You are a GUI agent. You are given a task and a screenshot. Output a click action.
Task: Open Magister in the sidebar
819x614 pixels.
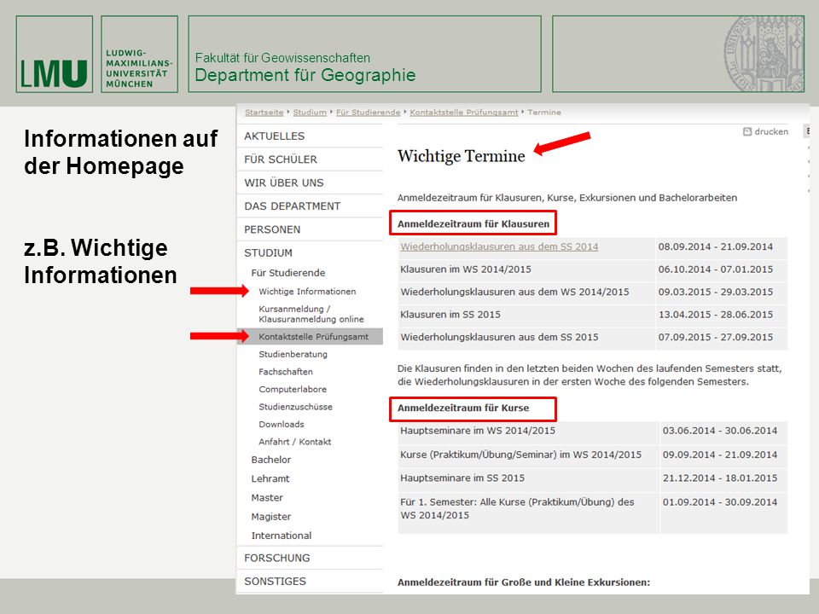[x=271, y=517]
